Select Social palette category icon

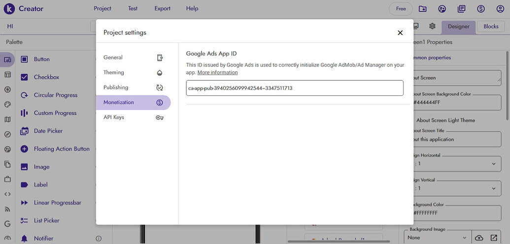tap(7, 149)
